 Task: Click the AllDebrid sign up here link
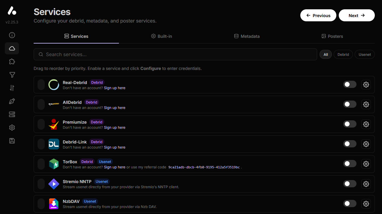pos(114,107)
